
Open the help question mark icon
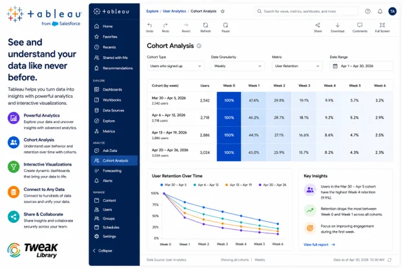coord(367,12)
